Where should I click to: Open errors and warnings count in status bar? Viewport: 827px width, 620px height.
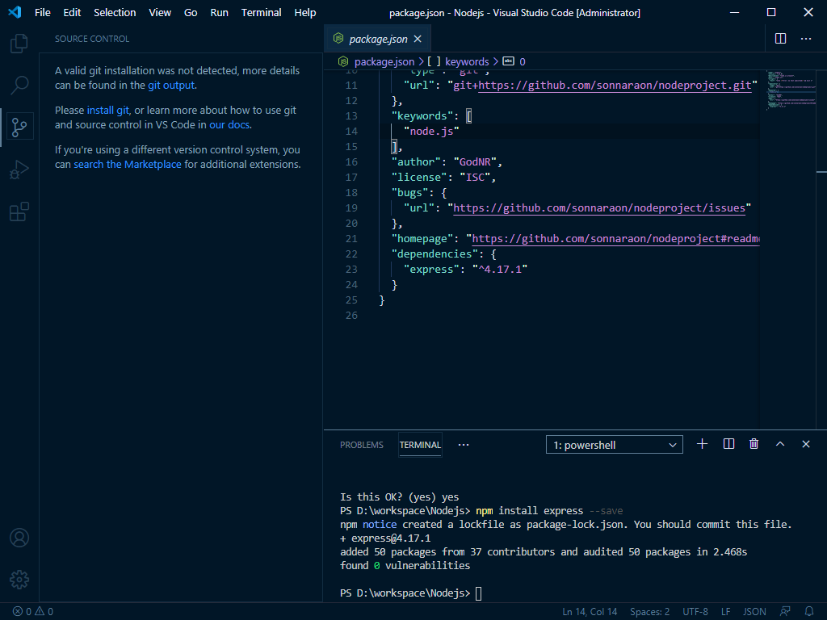point(32,612)
